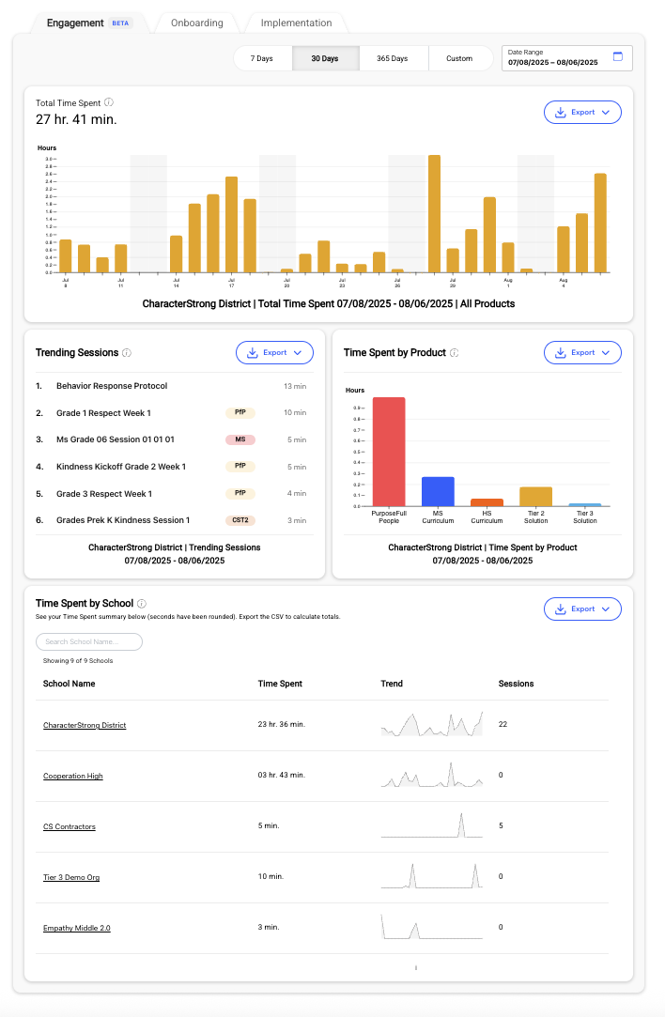
Task: Open Export dropdown for Total Time Spent
Action: pos(582,113)
